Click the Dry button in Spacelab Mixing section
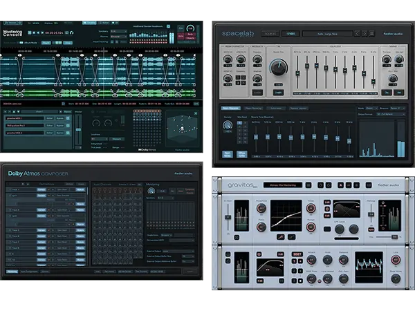 (387, 93)
